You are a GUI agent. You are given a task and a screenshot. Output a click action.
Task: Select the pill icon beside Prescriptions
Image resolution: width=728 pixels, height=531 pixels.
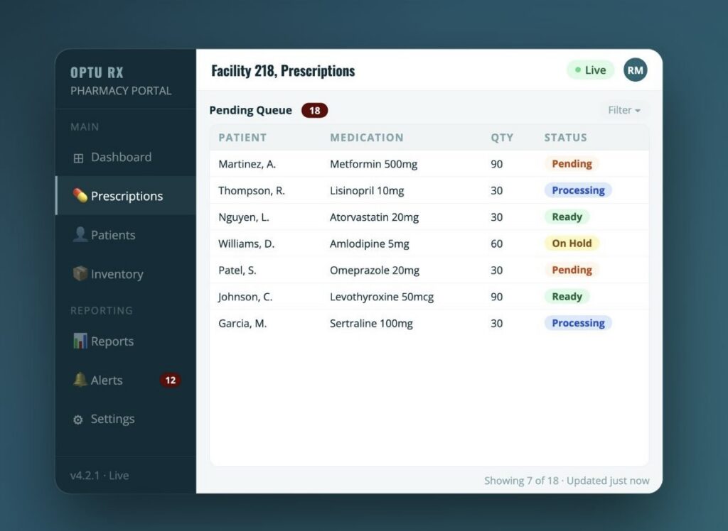tap(80, 195)
